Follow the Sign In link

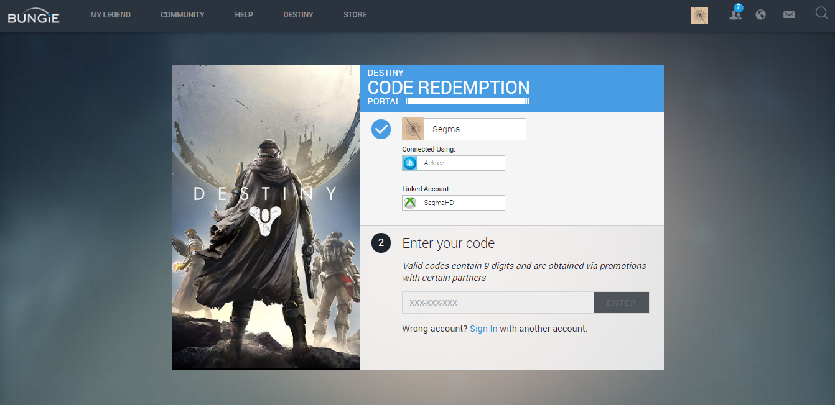pyautogui.click(x=483, y=329)
